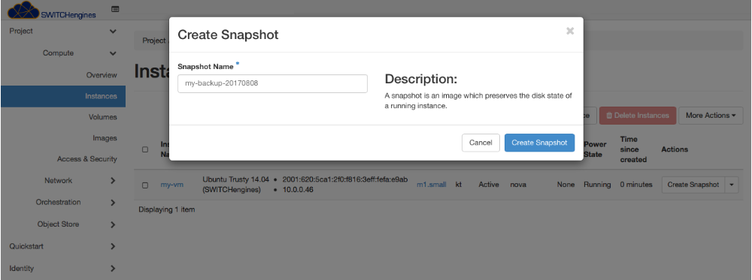Click the Snapshot Name label

205,67
